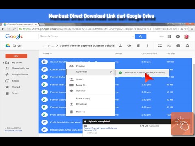This screenshot has height=146, width=195.
Task: Select the Profil Sekolah Format Word file
Action: tap(65, 122)
